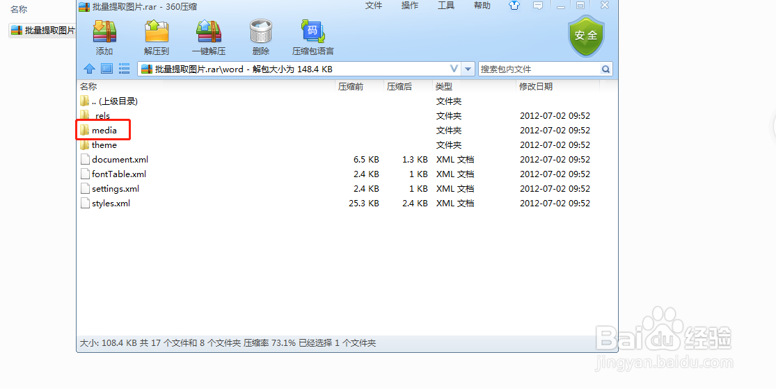Click the 6.5 KB size of document.xml
This screenshot has height=389, width=776.
click(366, 160)
